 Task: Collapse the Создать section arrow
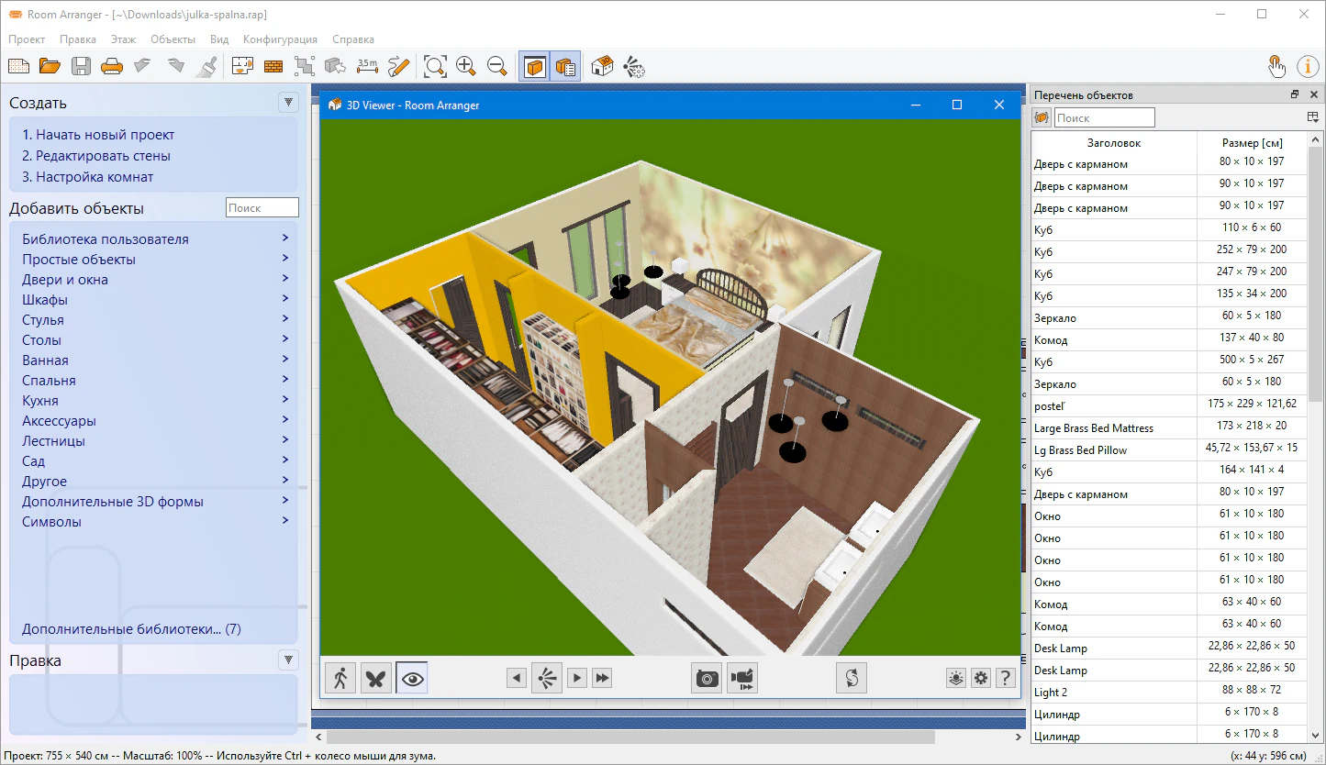(289, 103)
